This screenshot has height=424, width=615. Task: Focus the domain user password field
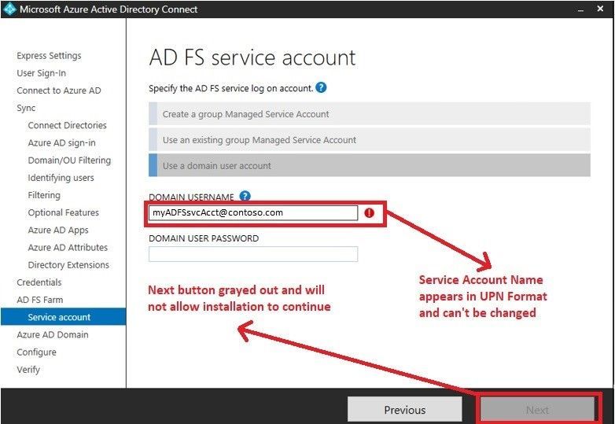pos(253,254)
